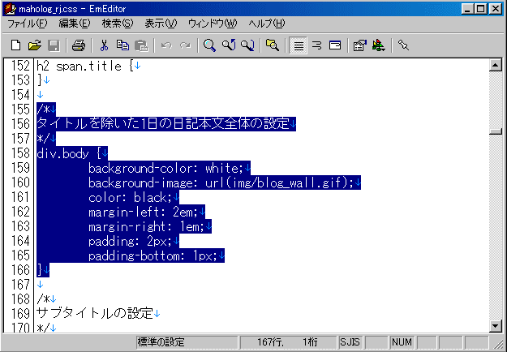Click status bar 標準の設定 field
The height and width of the screenshot is (352, 507).
click(x=187, y=342)
